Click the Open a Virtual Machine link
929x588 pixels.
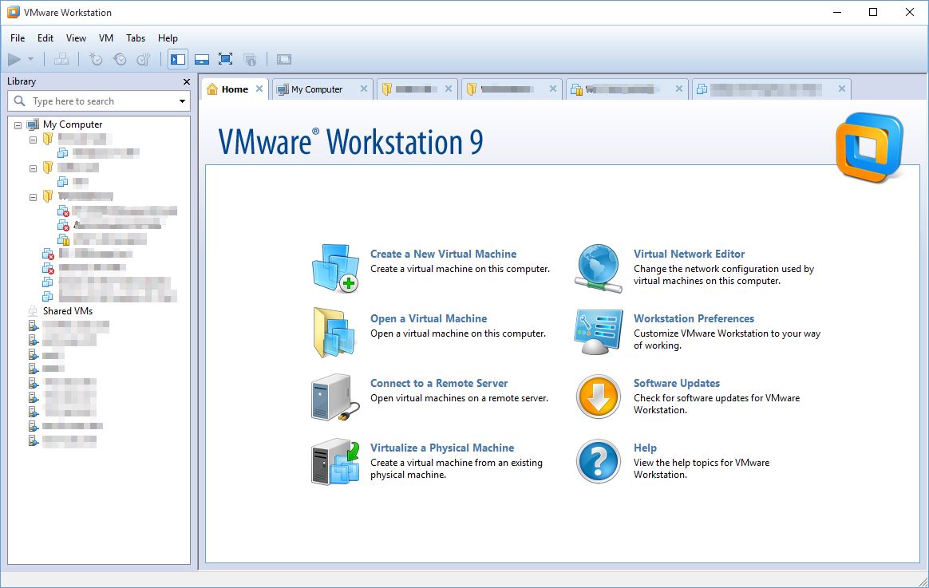429,318
